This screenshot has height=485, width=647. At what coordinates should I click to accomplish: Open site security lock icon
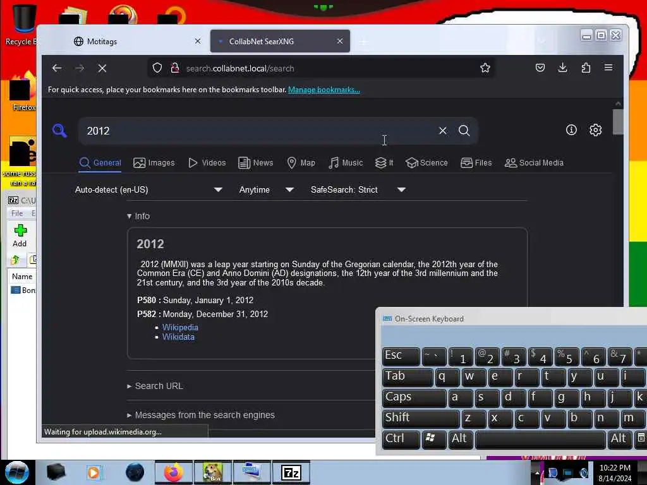tap(175, 68)
